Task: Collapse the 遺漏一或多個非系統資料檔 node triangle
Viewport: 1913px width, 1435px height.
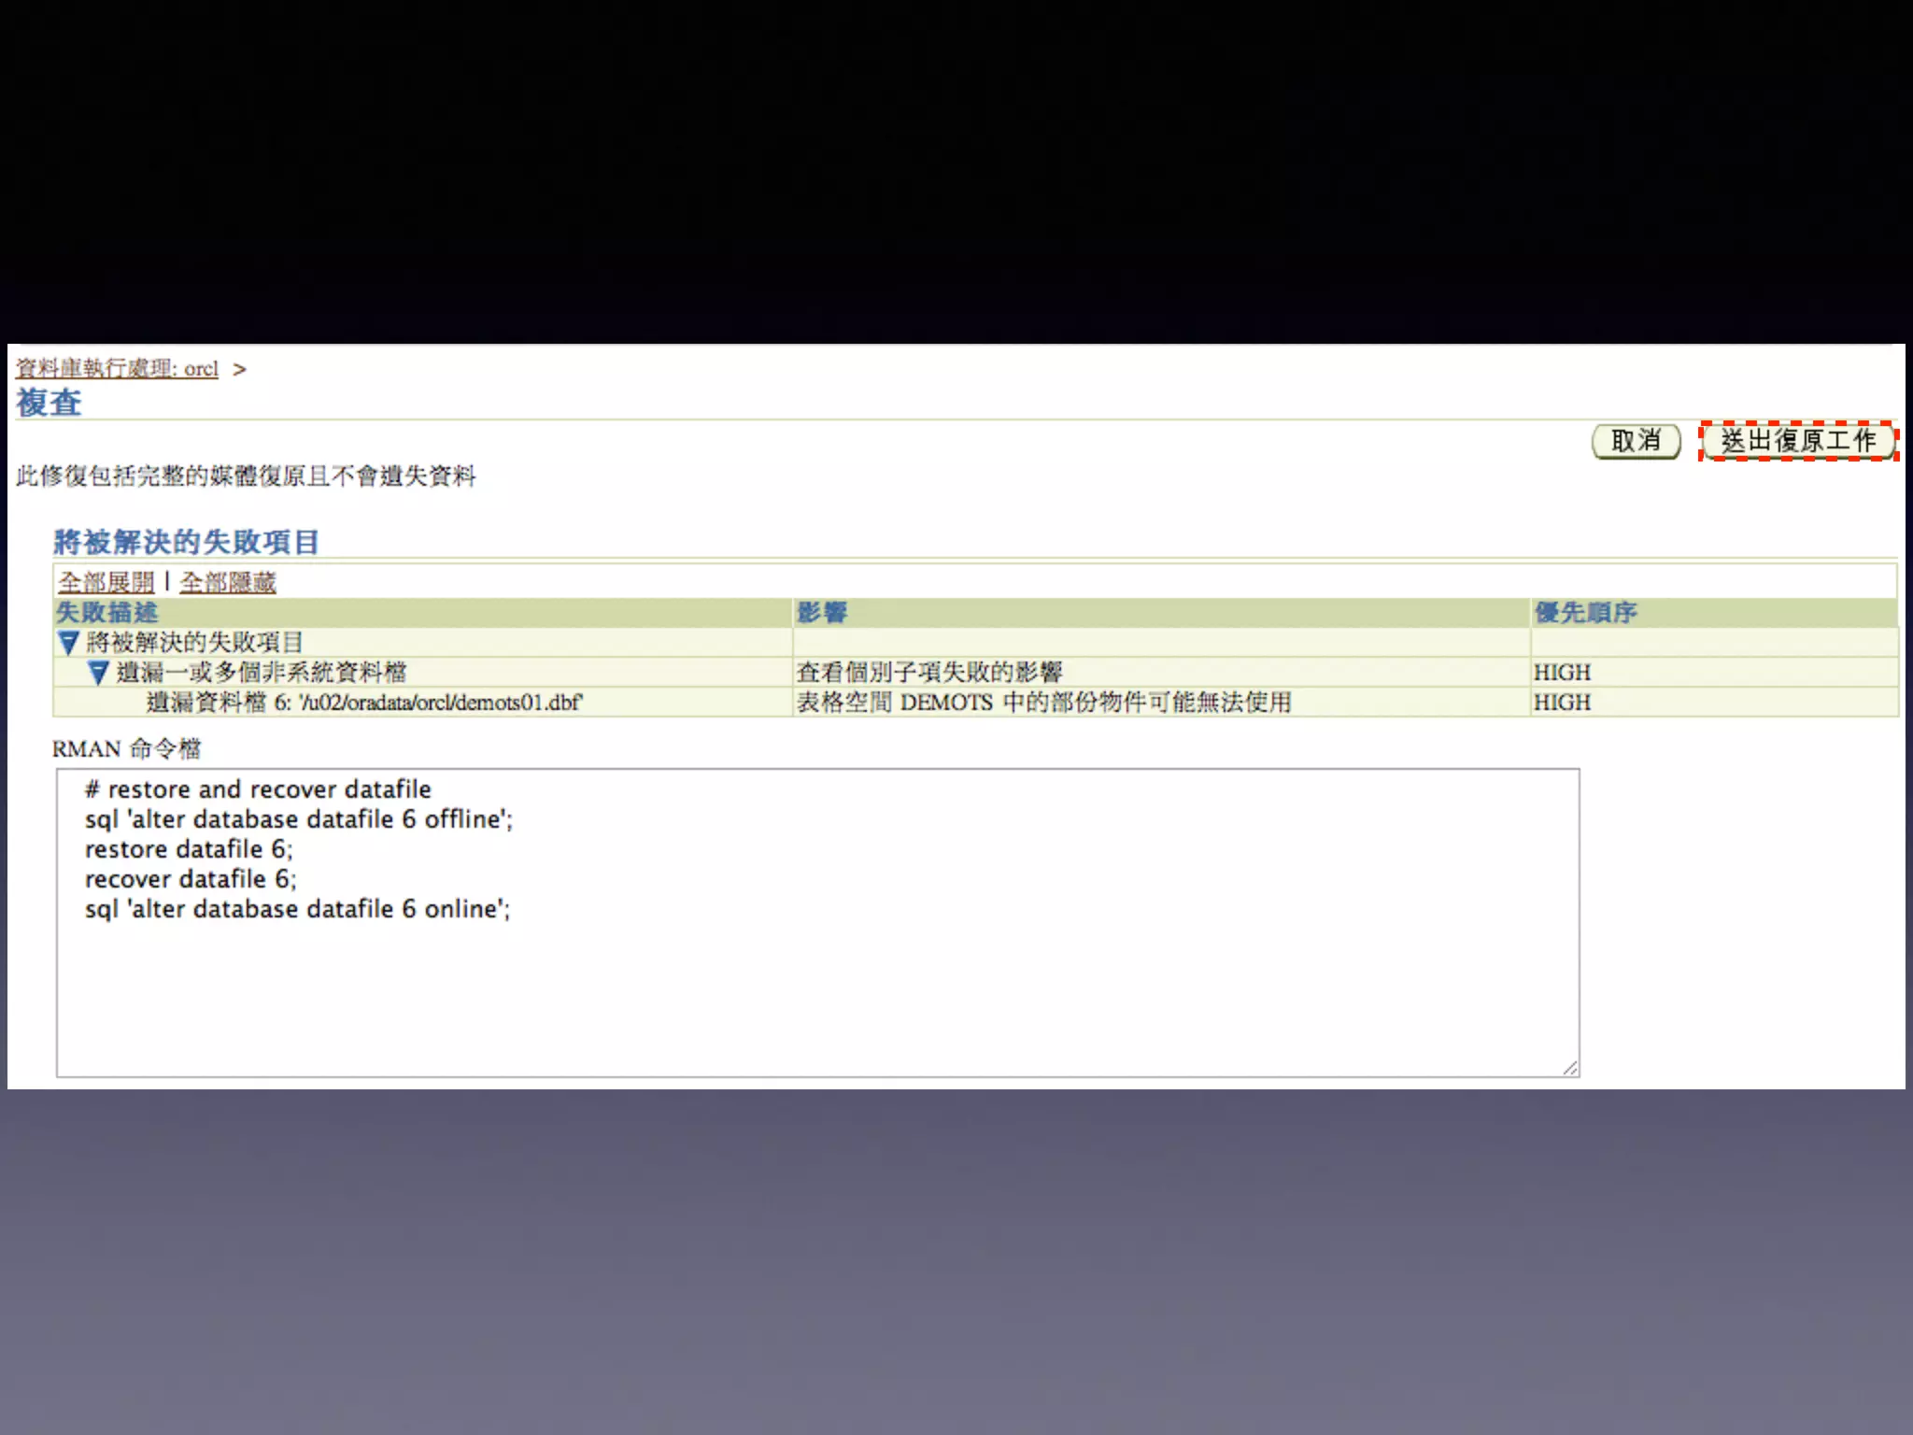Action: click(98, 673)
